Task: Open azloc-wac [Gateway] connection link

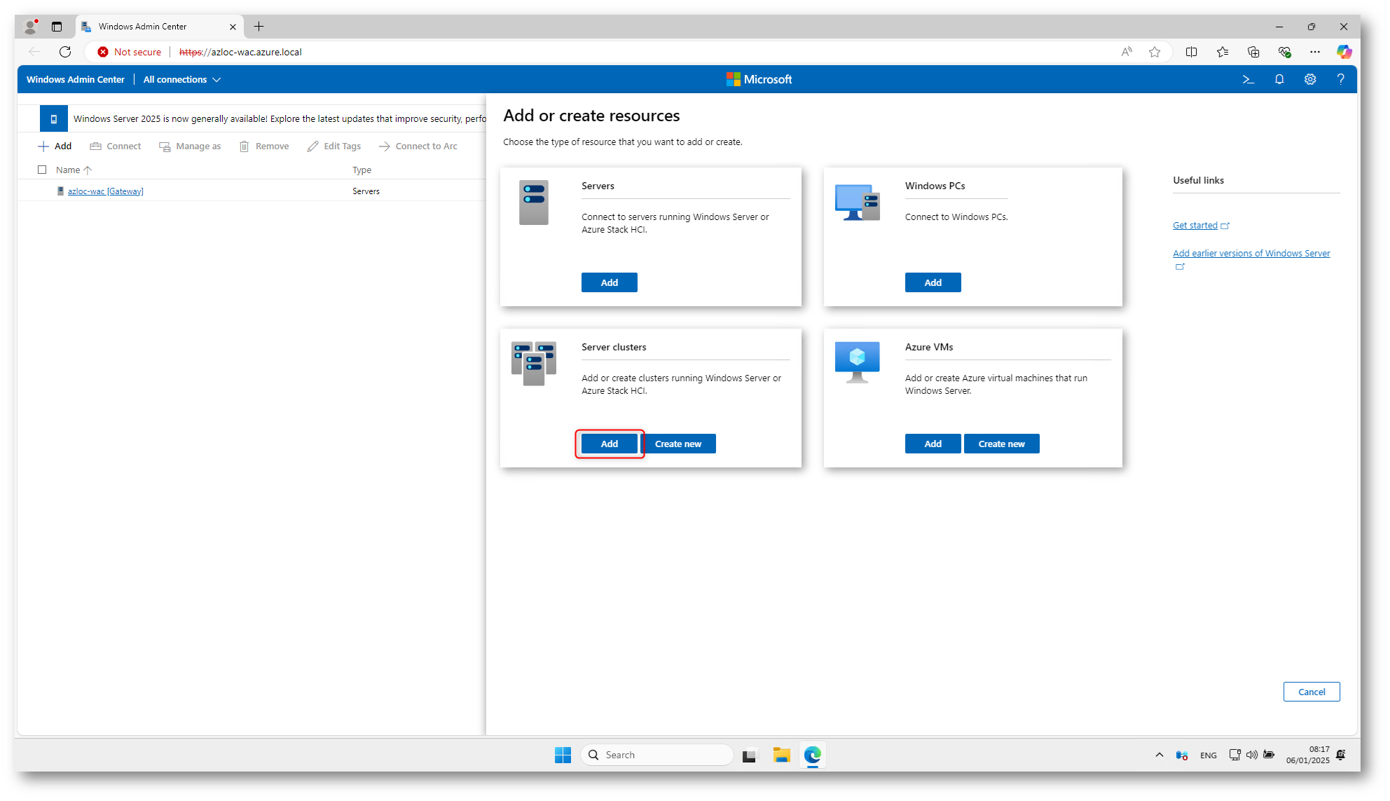Action: pos(105,191)
